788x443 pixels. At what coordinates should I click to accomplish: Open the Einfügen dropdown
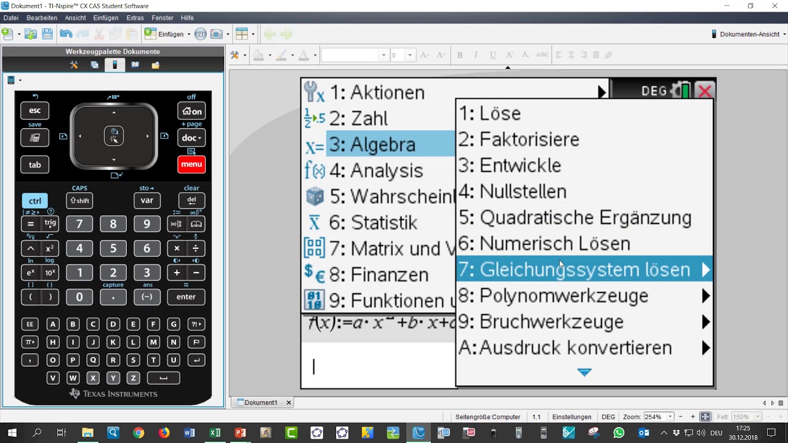click(x=167, y=34)
